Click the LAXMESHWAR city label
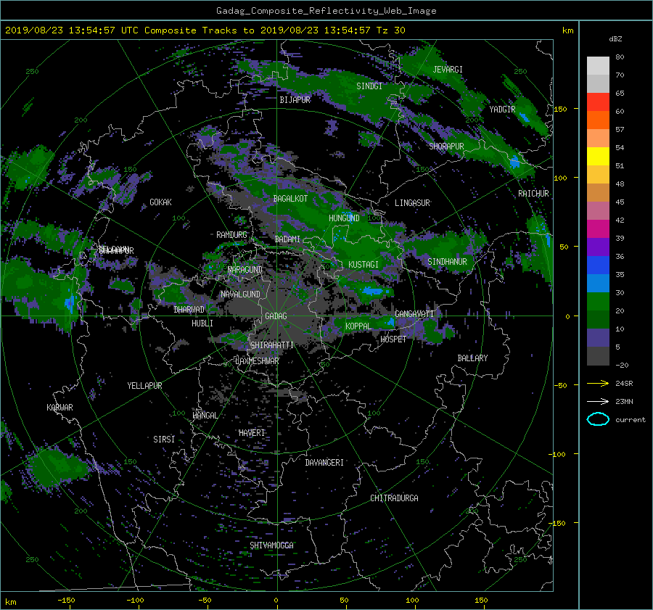653x610 pixels. click(257, 361)
